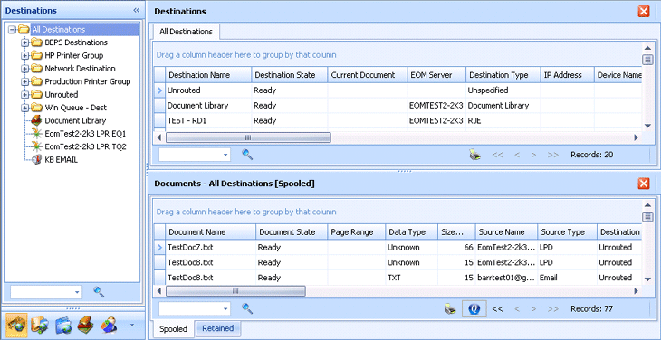The height and width of the screenshot is (340, 661).
Task: Click Destinations grid scroll right arrow
Action: pos(637,137)
